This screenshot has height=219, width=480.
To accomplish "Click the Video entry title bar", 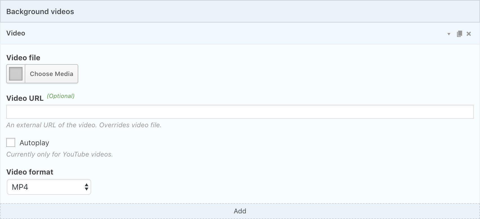I will point(240,33).
